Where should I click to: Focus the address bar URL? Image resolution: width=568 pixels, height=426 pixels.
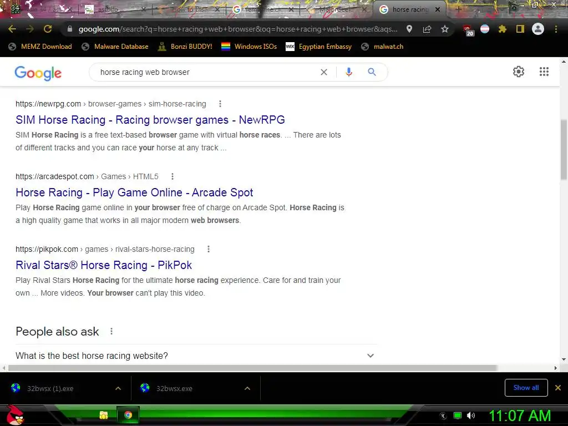(238, 29)
